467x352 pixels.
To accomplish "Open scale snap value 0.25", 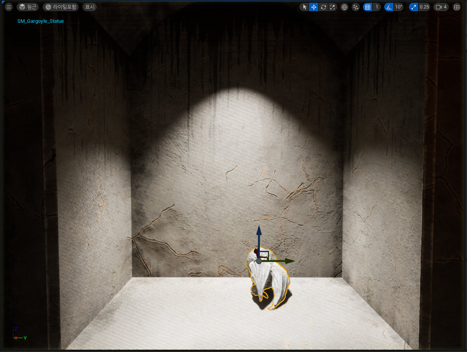I will click(x=424, y=7).
